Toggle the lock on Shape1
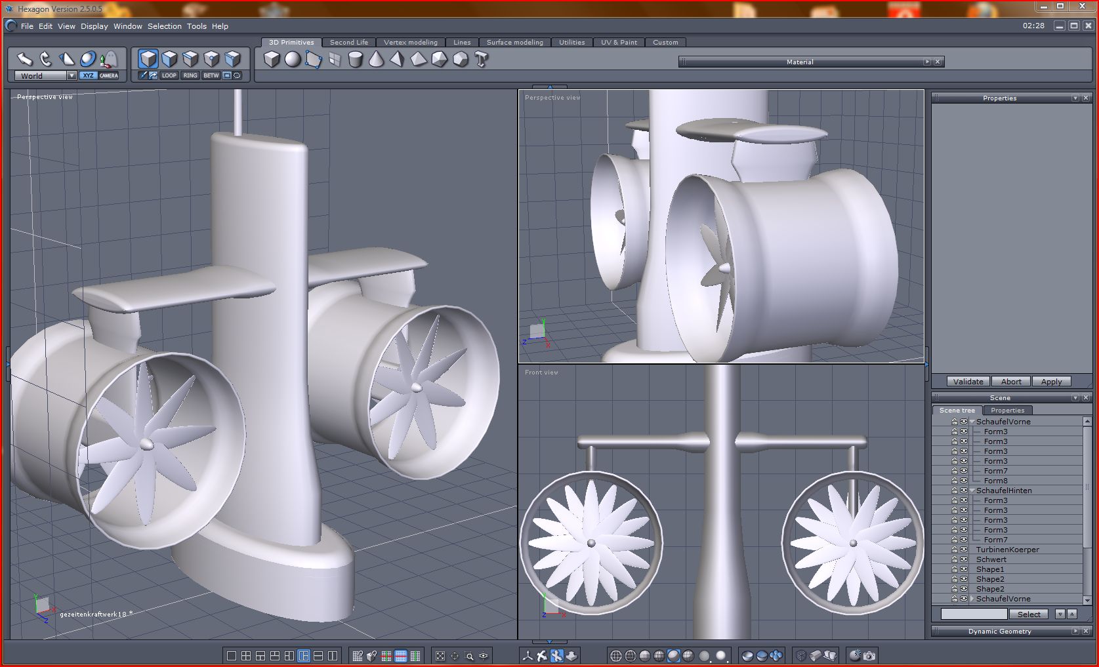1099x667 pixels. 954,569
